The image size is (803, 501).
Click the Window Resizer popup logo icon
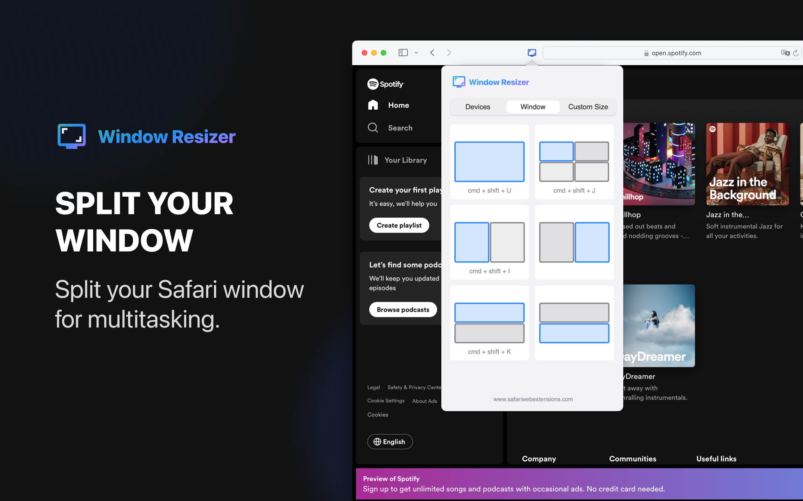[x=459, y=82]
